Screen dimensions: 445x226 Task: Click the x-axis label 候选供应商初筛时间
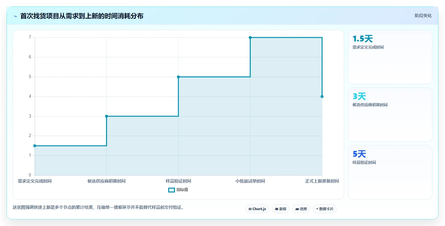point(106,181)
